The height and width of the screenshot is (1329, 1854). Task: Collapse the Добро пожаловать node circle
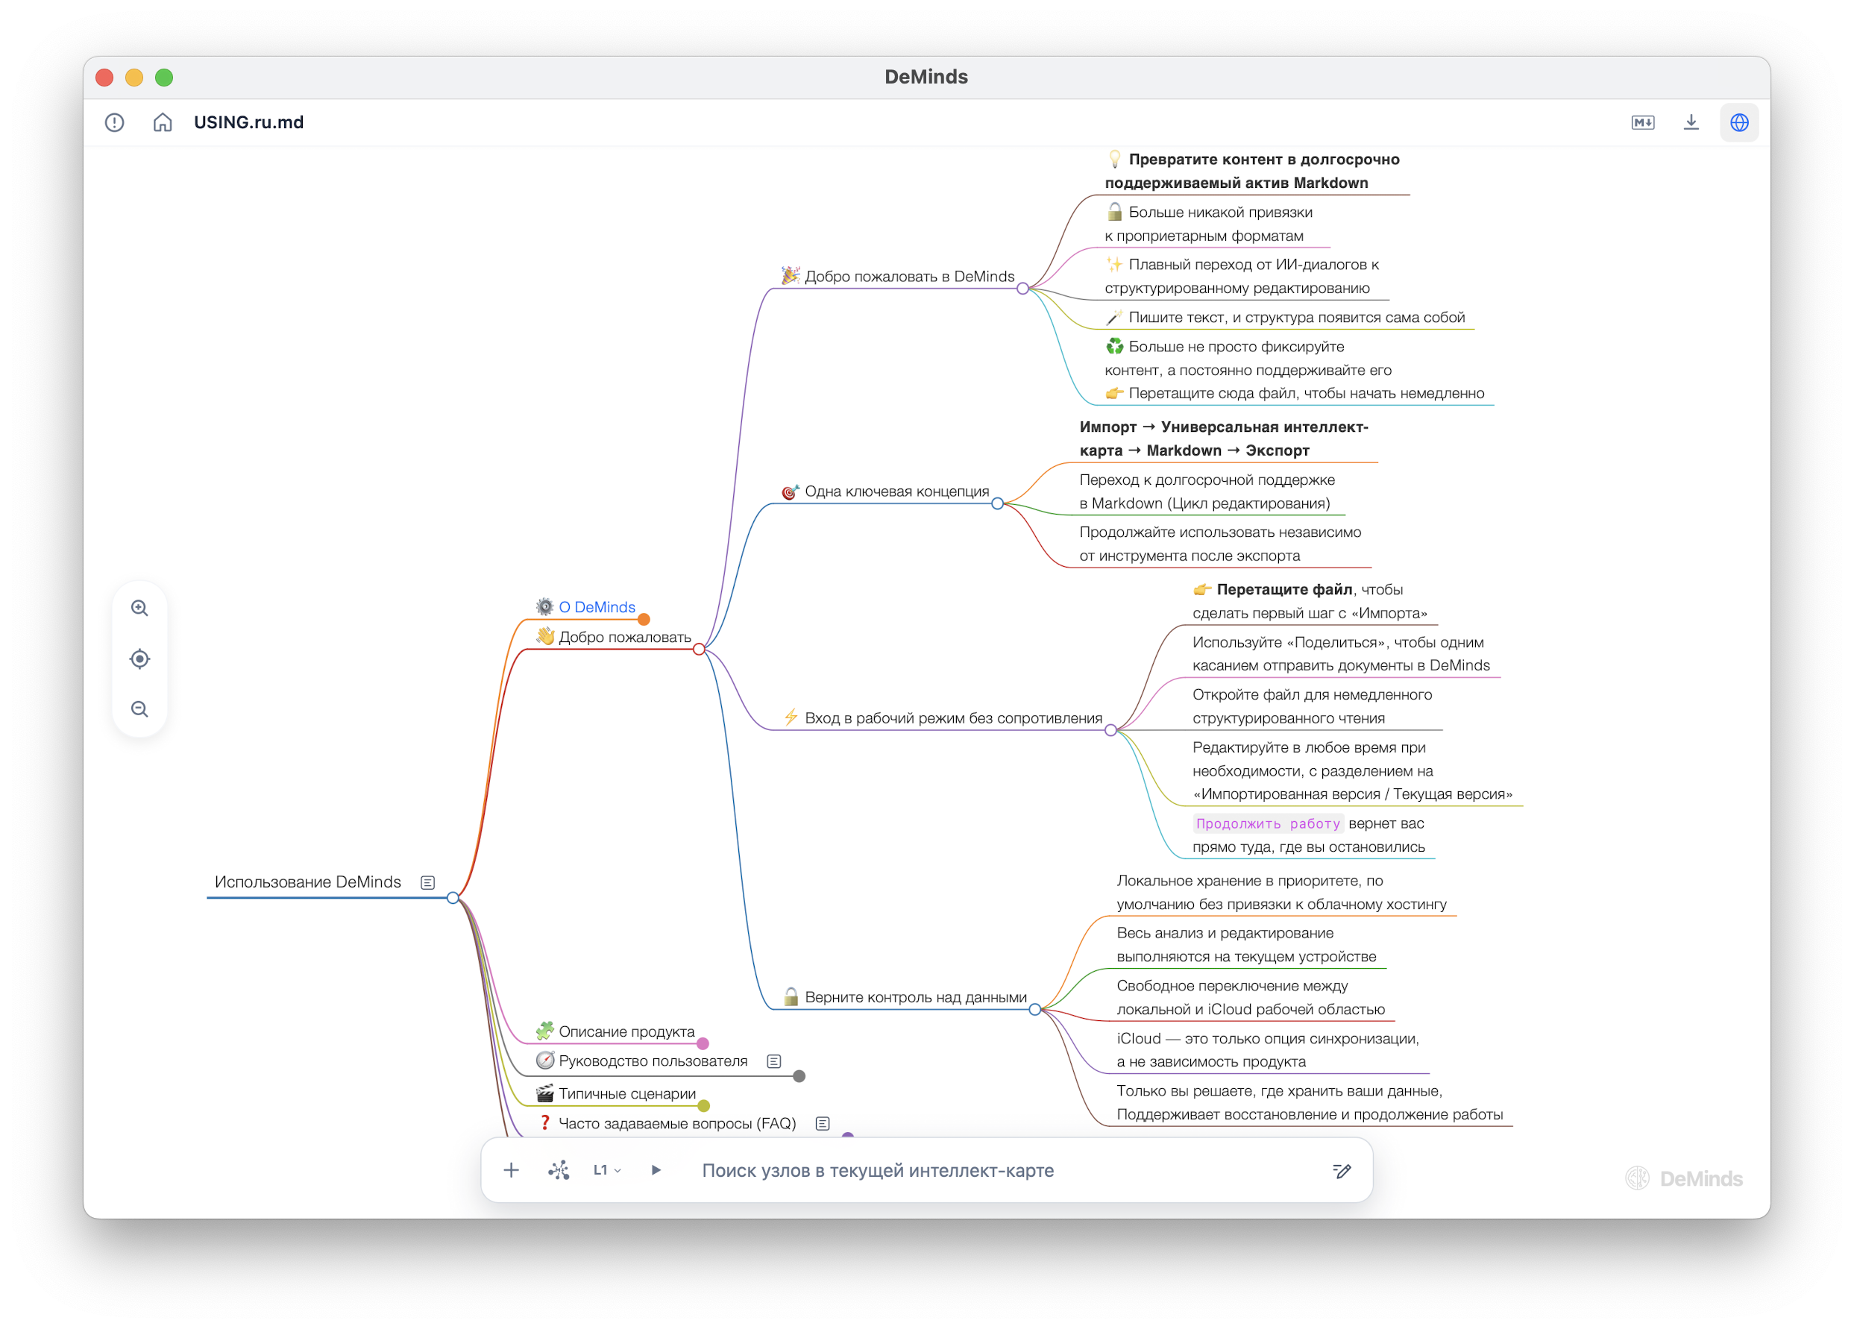click(x=699, y=650)
